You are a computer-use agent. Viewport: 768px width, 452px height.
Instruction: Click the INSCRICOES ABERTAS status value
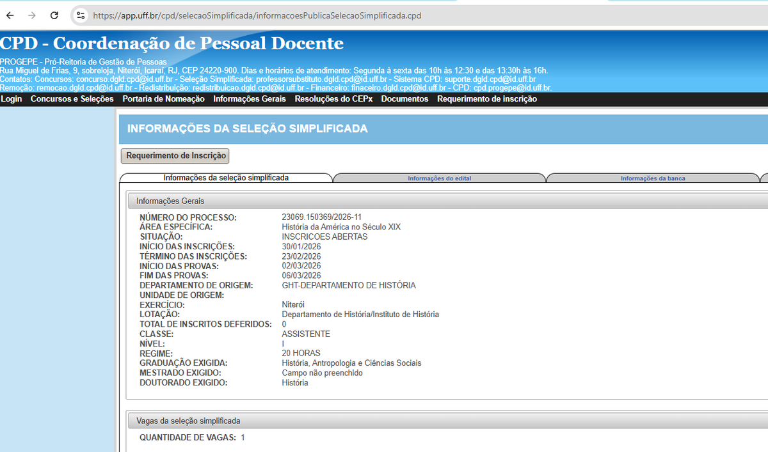point(324,237)
